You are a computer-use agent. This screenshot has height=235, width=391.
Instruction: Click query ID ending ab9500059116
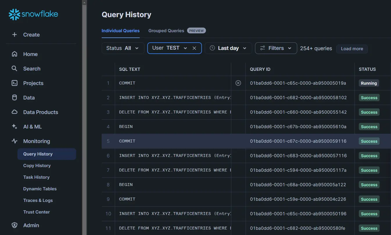298,141
